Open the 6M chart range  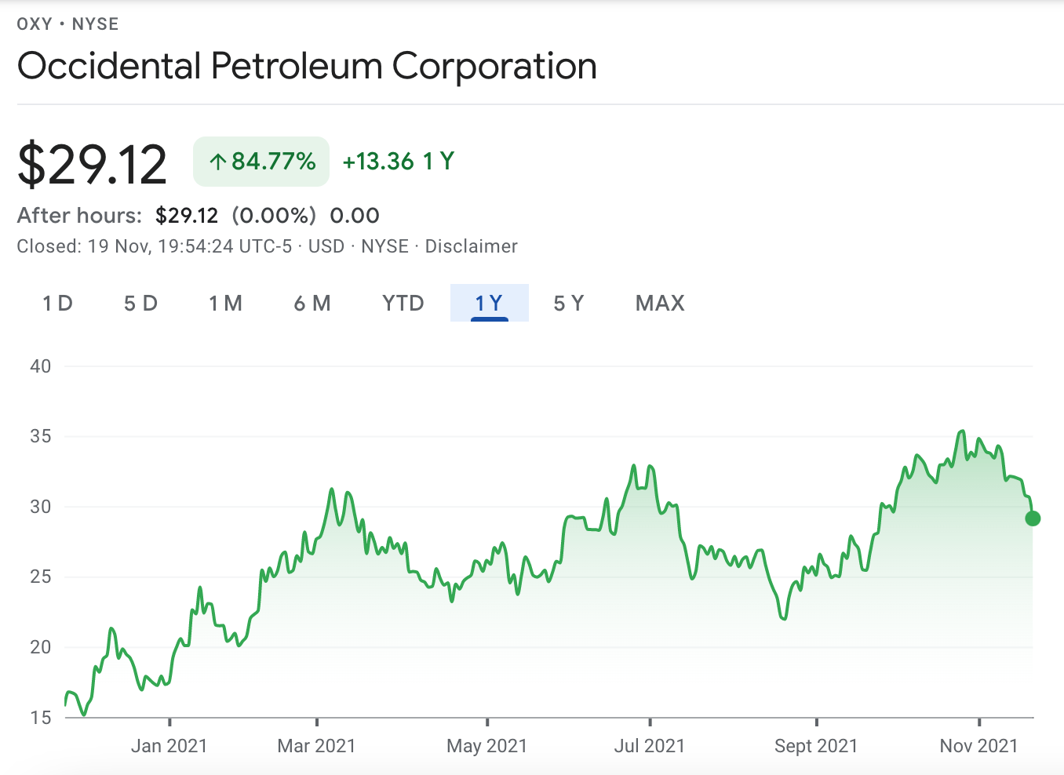pos(312,303)
